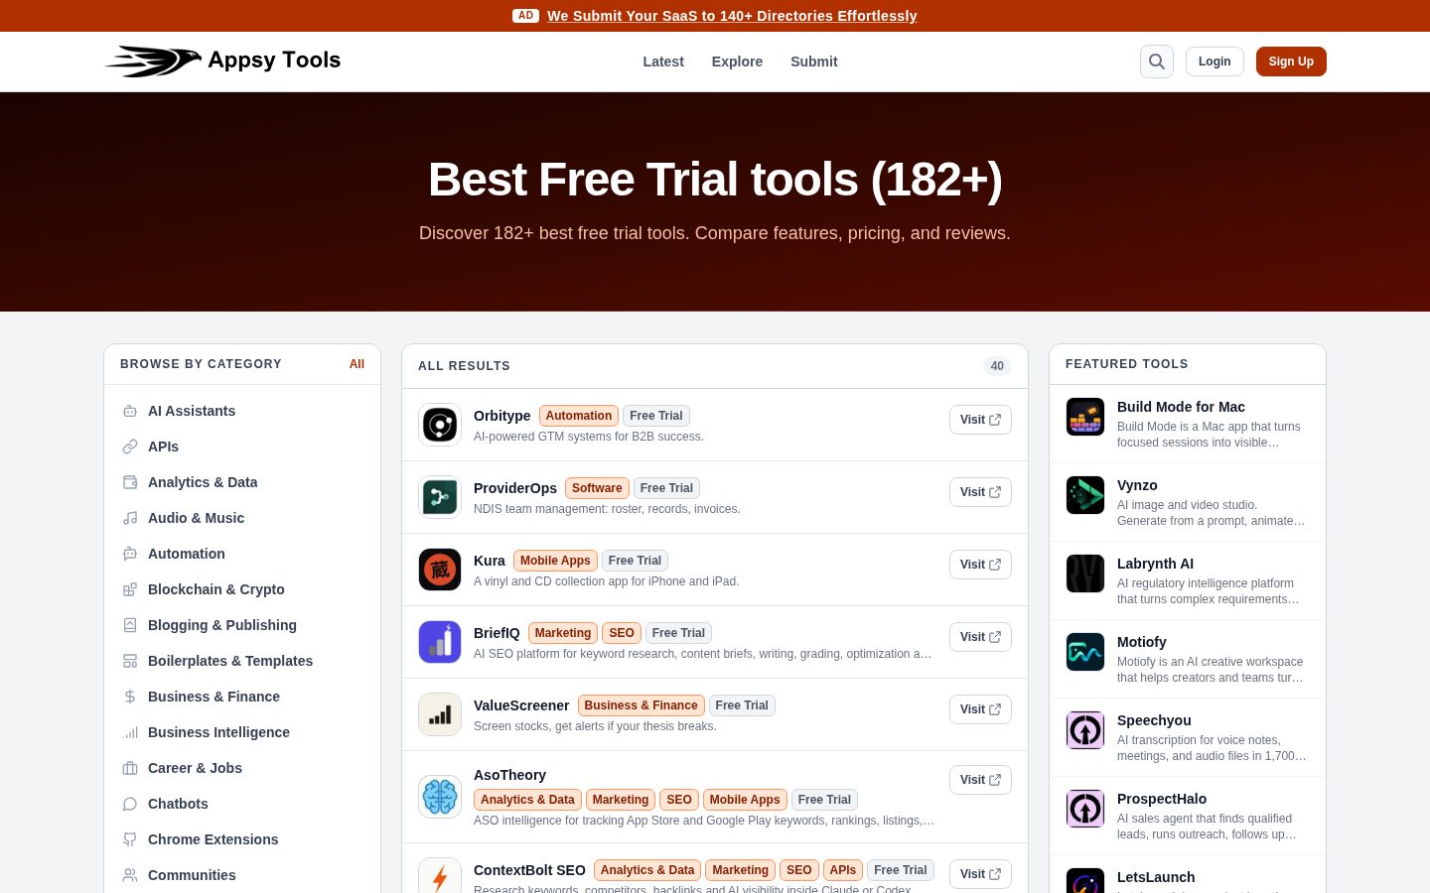Image resolution: width=1430 pixels, height=893 pixels.
Task: Click the Labrynth AI icon
Action: [1085, 574]
